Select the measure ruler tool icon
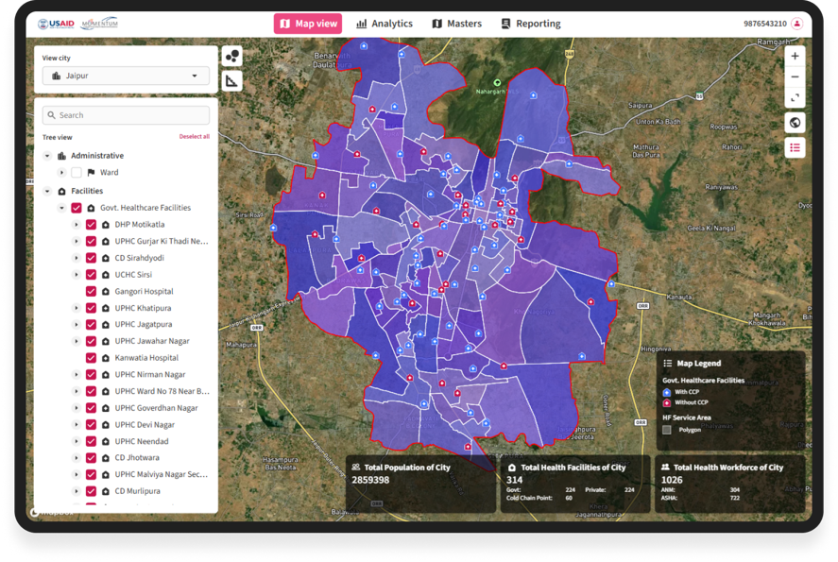The width and height of the screenshot is (838, 562). (231, 81)
